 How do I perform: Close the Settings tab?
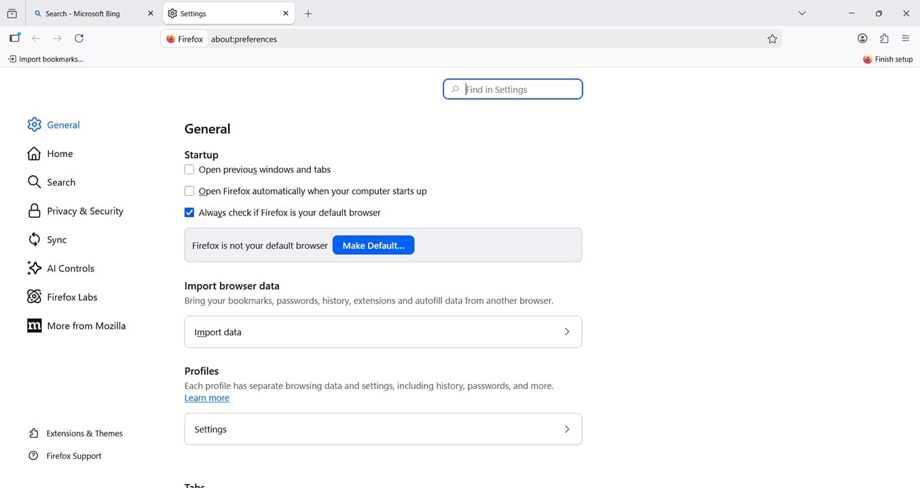coord(286,14)
